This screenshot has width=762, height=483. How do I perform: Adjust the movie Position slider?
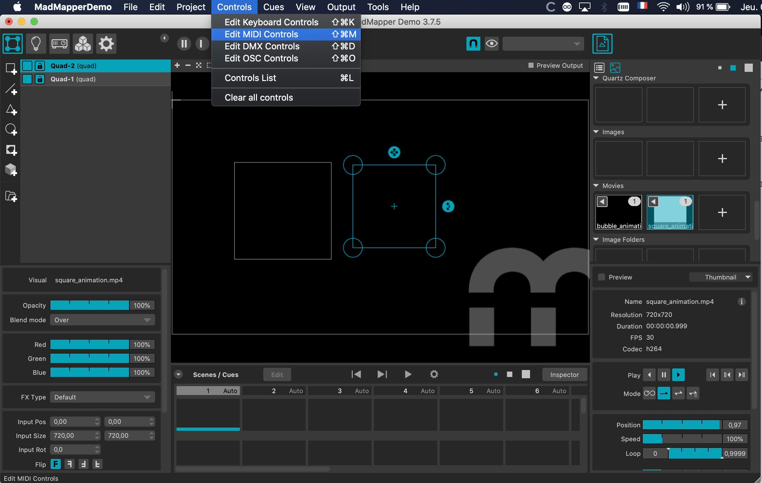(x=682, y=425)
